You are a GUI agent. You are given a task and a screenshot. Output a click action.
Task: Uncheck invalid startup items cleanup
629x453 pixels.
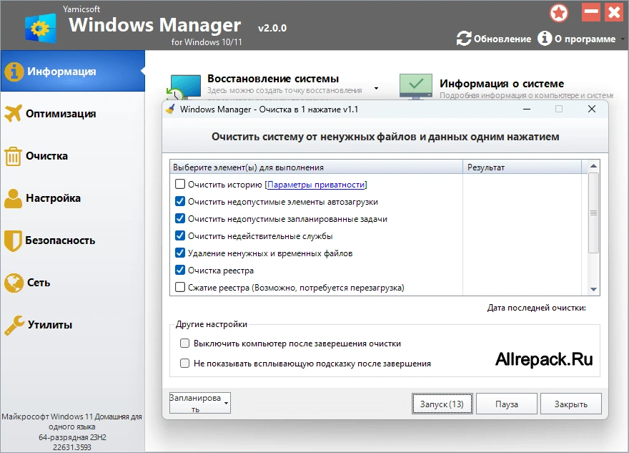(180, 202)
